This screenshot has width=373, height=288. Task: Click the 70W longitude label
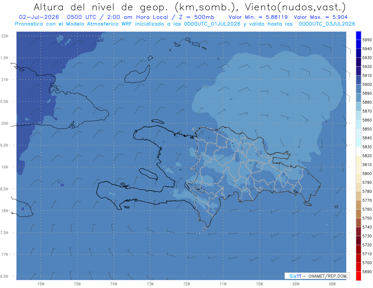click(260, 284)
